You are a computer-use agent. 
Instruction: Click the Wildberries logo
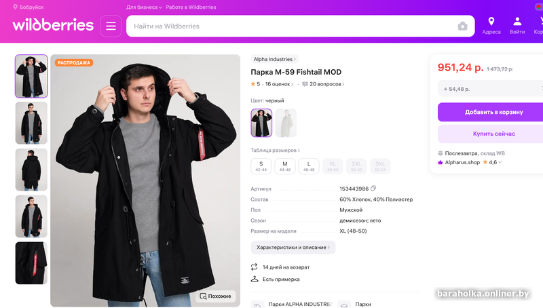pyautogui.click(x=53, y=26)
